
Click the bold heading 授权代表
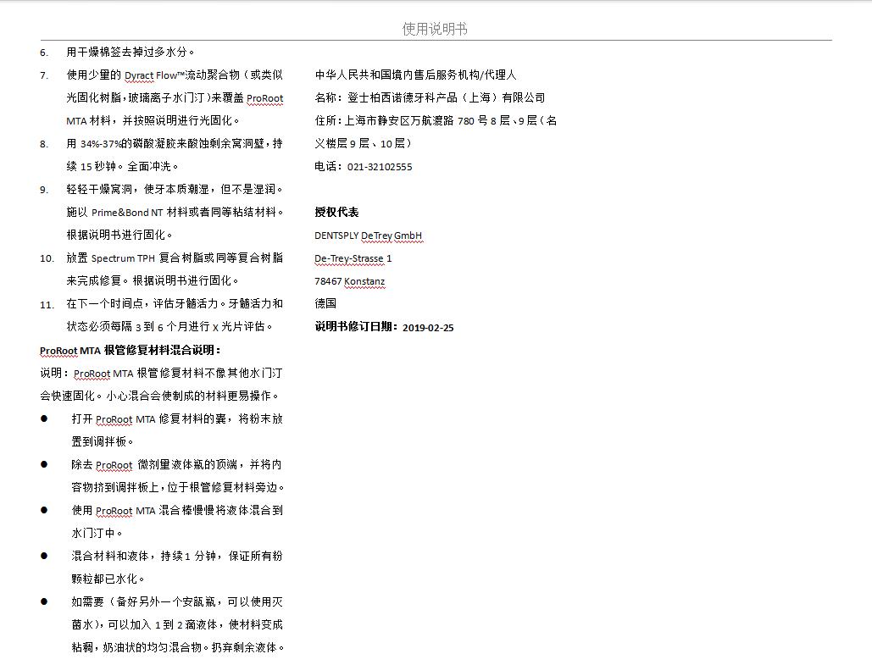click(336, 213)
